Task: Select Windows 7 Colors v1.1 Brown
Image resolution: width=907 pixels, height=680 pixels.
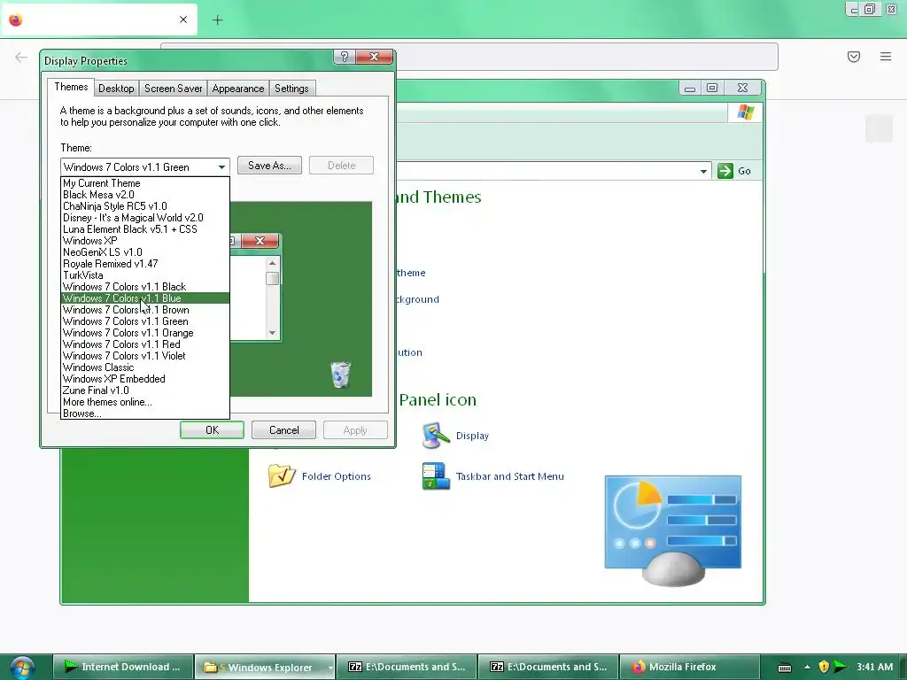Action: [x=145, y=310]
